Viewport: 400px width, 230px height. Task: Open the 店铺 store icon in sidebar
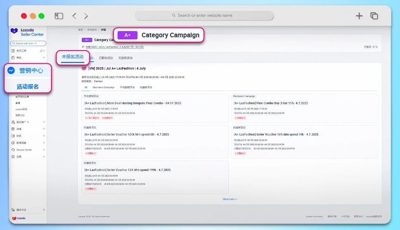(13, 129)
